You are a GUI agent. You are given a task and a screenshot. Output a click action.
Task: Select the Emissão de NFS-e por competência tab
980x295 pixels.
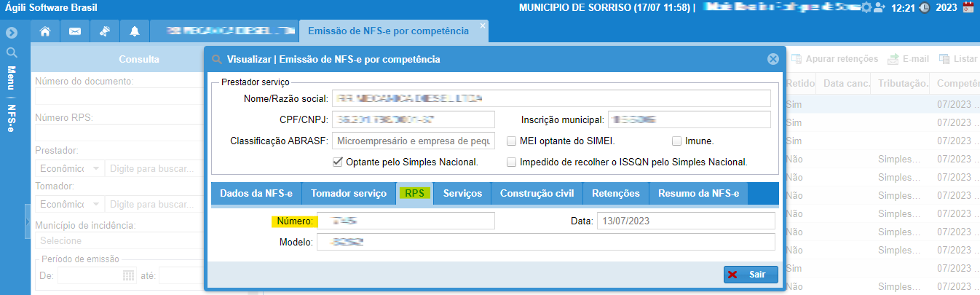(x=388, y=31)
